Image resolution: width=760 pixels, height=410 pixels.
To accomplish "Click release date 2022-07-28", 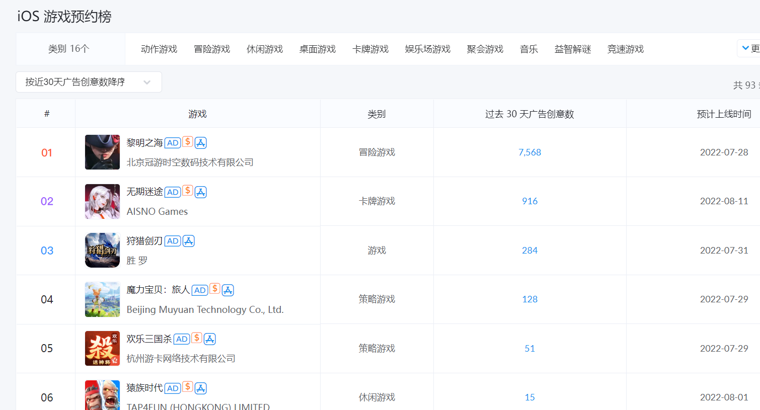I will point(724,152).
